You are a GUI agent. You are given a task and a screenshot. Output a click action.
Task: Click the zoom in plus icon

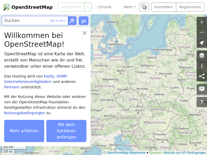tap(202, 22)
